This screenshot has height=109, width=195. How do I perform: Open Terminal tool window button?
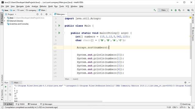click(32, 104)
